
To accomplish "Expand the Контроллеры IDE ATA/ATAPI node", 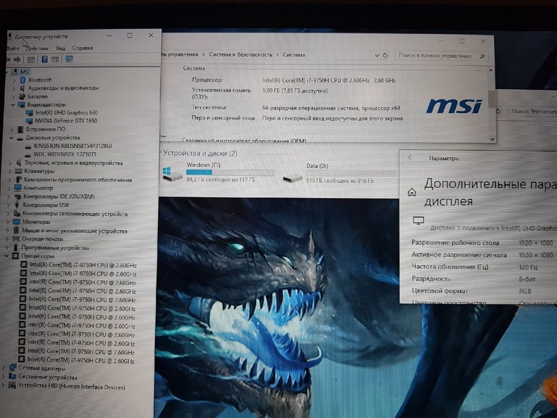I will tap(9, 196).
